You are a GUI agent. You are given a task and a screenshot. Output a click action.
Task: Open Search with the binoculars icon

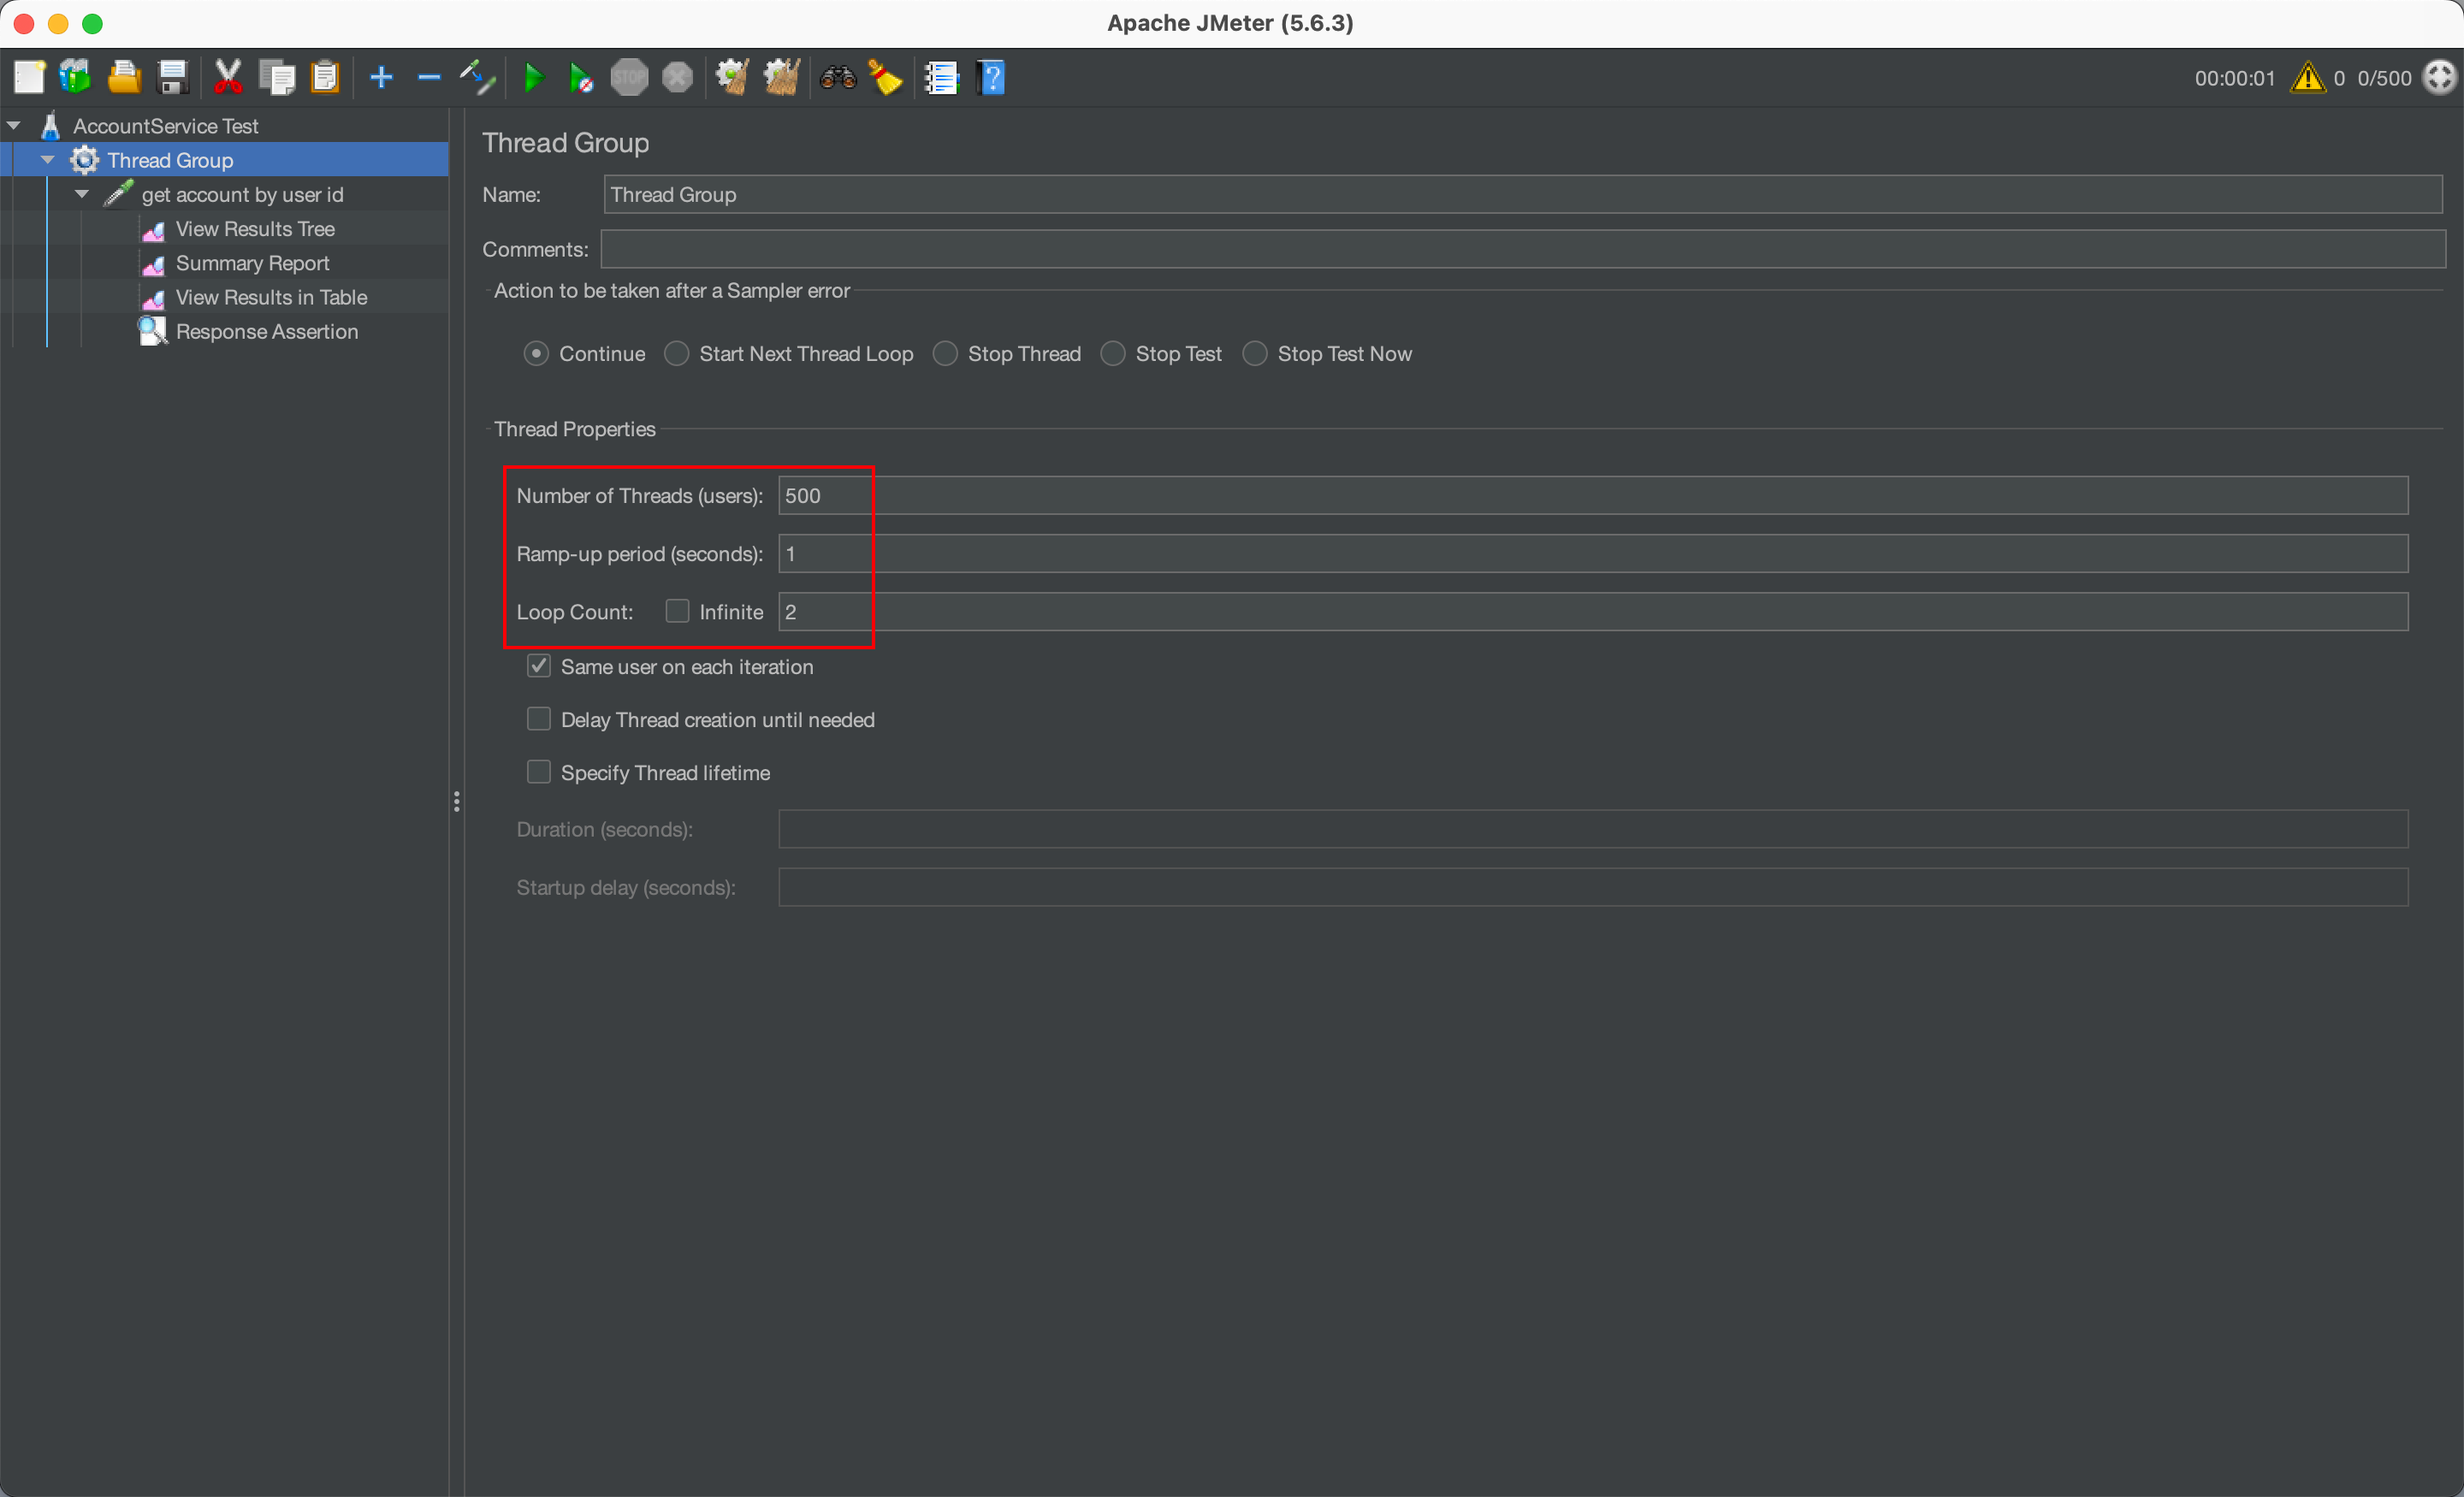coord(838,77)
